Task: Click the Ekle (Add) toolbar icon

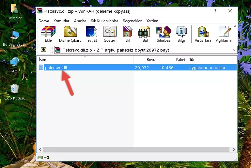Action: point(48,34)
